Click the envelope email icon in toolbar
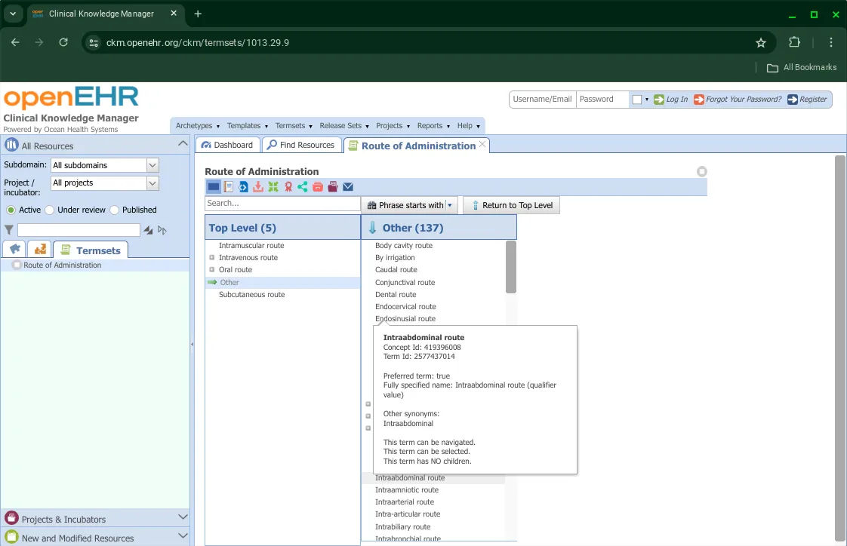The image size is (847, 546). pyautogui.click(x=348, y=187)
